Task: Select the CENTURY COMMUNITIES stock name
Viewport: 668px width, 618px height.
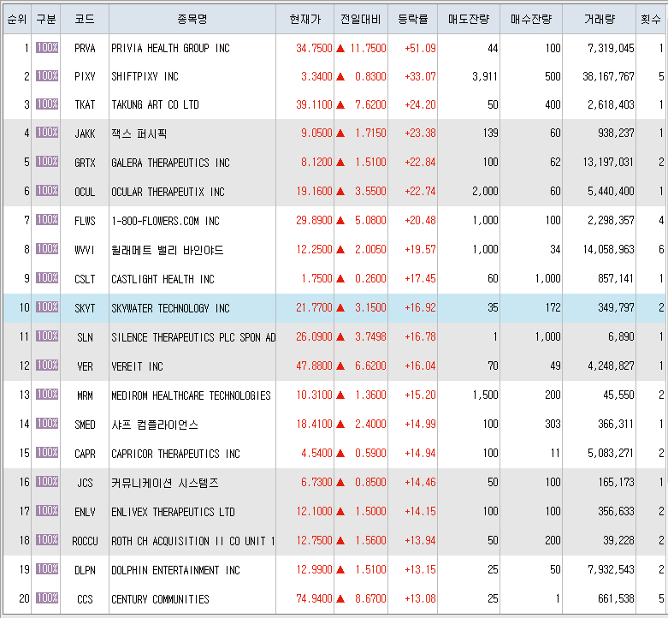Action: click(x=160, y=599)
